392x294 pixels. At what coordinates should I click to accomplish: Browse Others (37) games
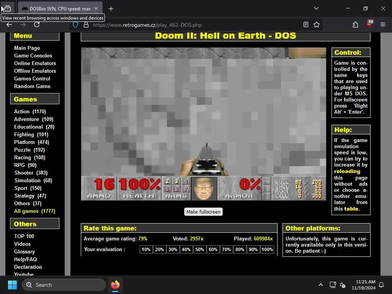click(x=28, y=204)
